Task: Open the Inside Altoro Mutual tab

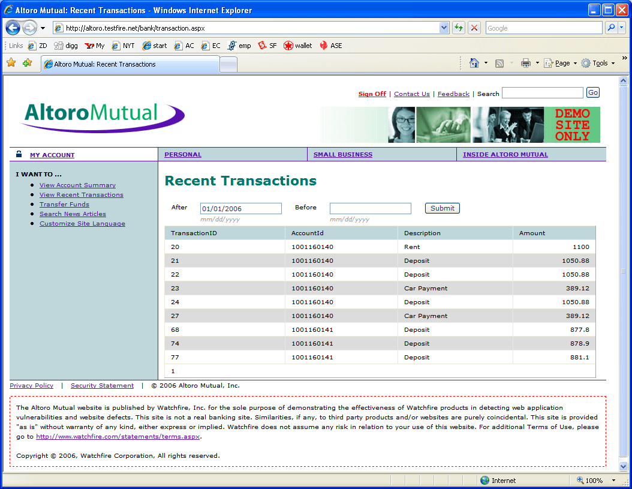Action: [x=505, y=155]
